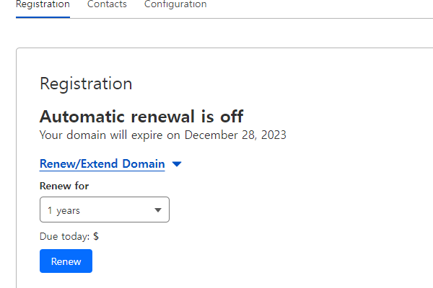433x288 pixels.
Task: Select the "1 years" value text
Action: click(x=64, y=210)
